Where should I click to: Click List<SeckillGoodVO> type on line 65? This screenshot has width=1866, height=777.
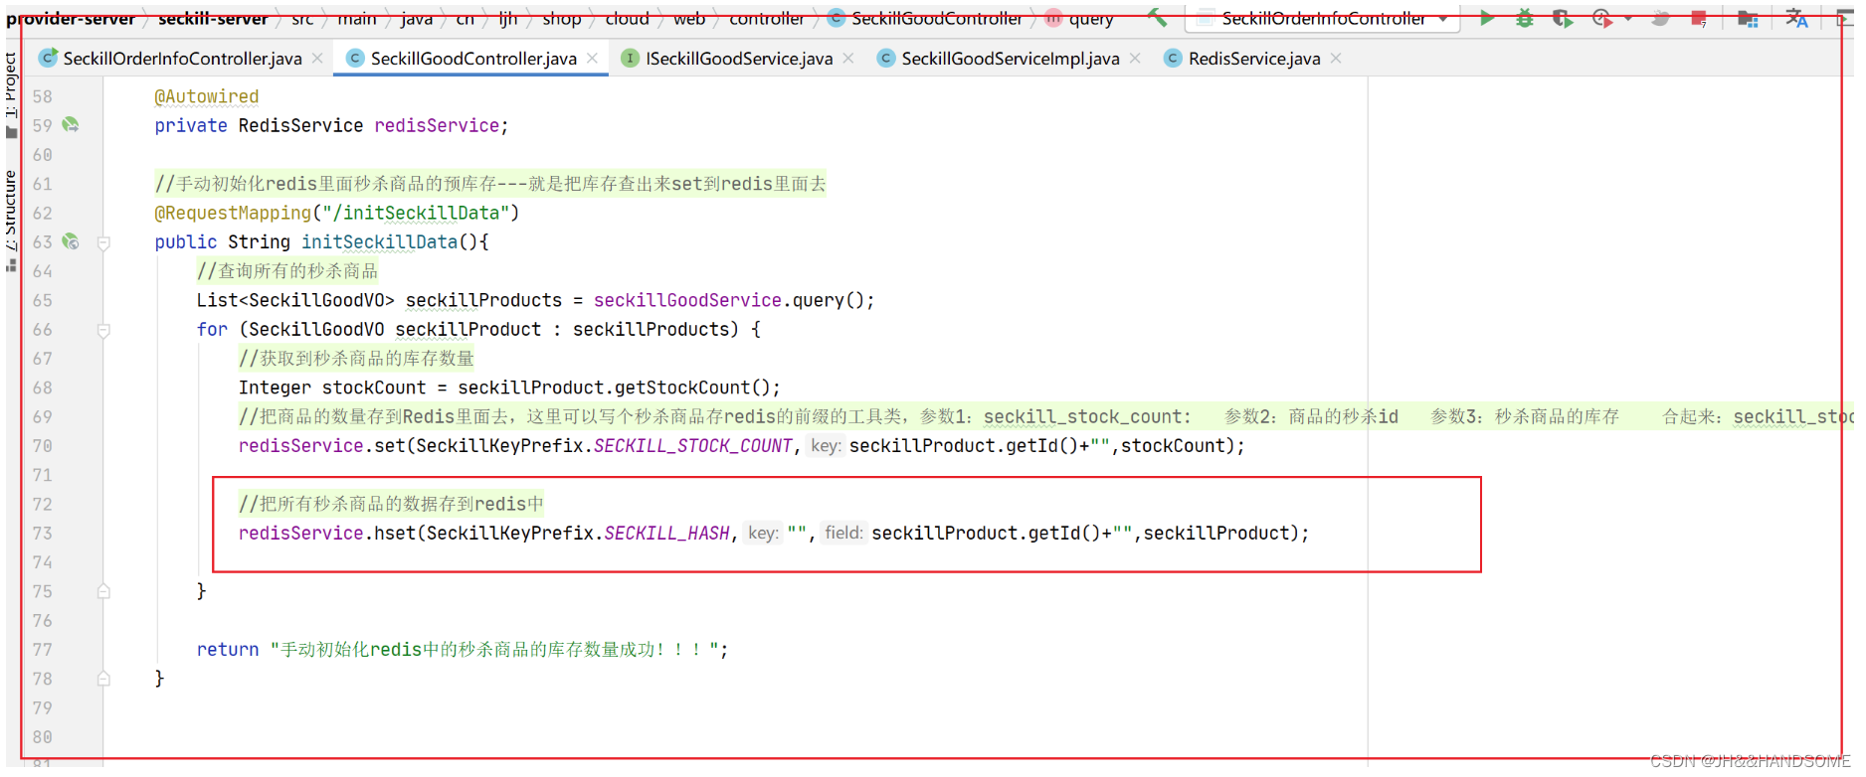[x=295, y=300]
